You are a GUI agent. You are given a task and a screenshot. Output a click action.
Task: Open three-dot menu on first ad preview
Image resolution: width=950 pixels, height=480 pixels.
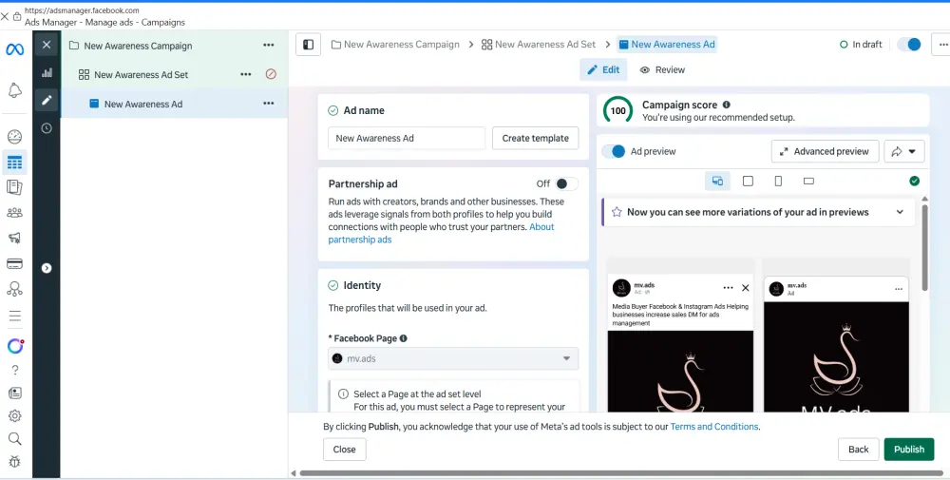[x=729, y=288]
